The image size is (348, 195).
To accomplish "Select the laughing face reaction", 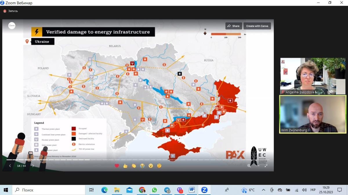I will tap(142, 166).
